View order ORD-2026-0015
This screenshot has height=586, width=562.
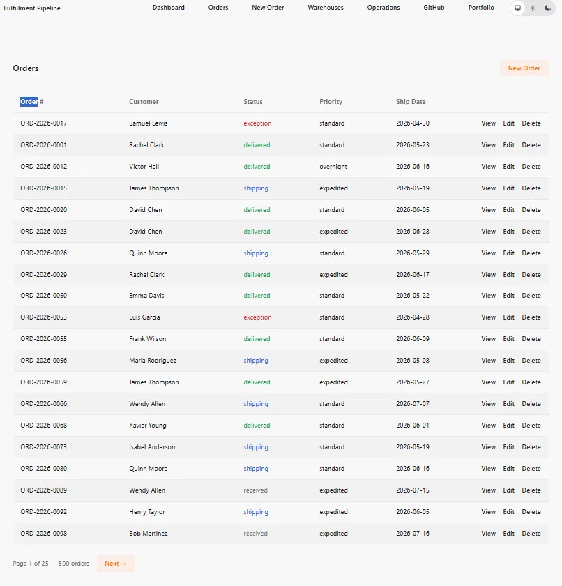tap(488, 188)
